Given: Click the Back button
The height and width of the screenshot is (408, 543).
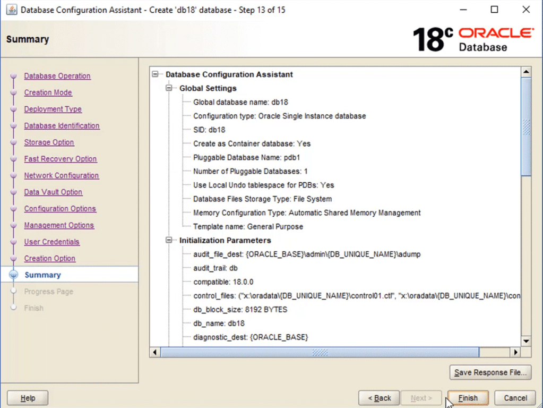Looking at the screenshot, I should [x=379, y=398].
